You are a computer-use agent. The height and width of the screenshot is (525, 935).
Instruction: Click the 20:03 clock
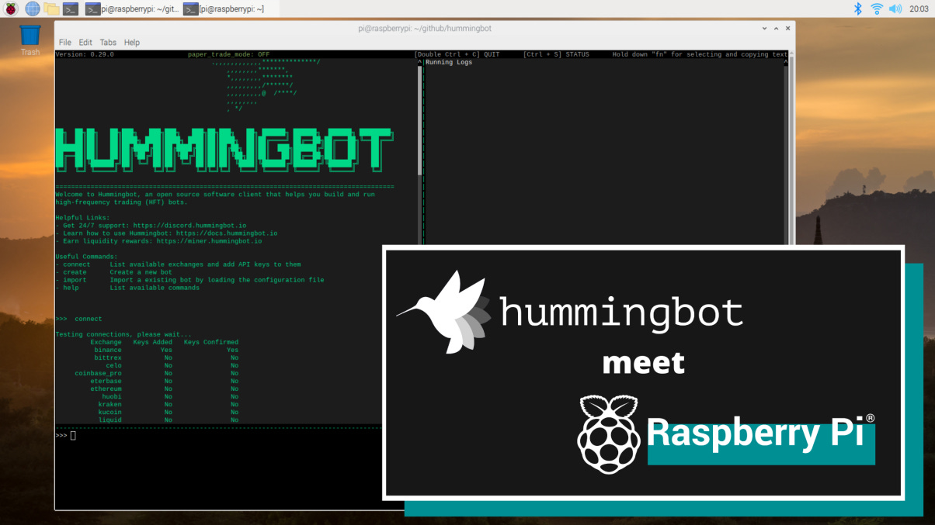919,9
